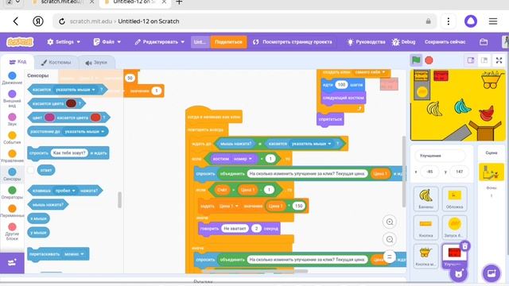Viewport: 509px width, 286px height.
Task: Switch to the Код tab
Action: coord(18,62)
